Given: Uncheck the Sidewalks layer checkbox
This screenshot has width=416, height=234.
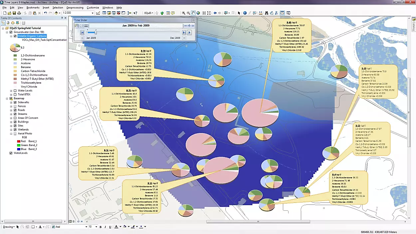Looking at the screenshot, I should tap(15, 102).
